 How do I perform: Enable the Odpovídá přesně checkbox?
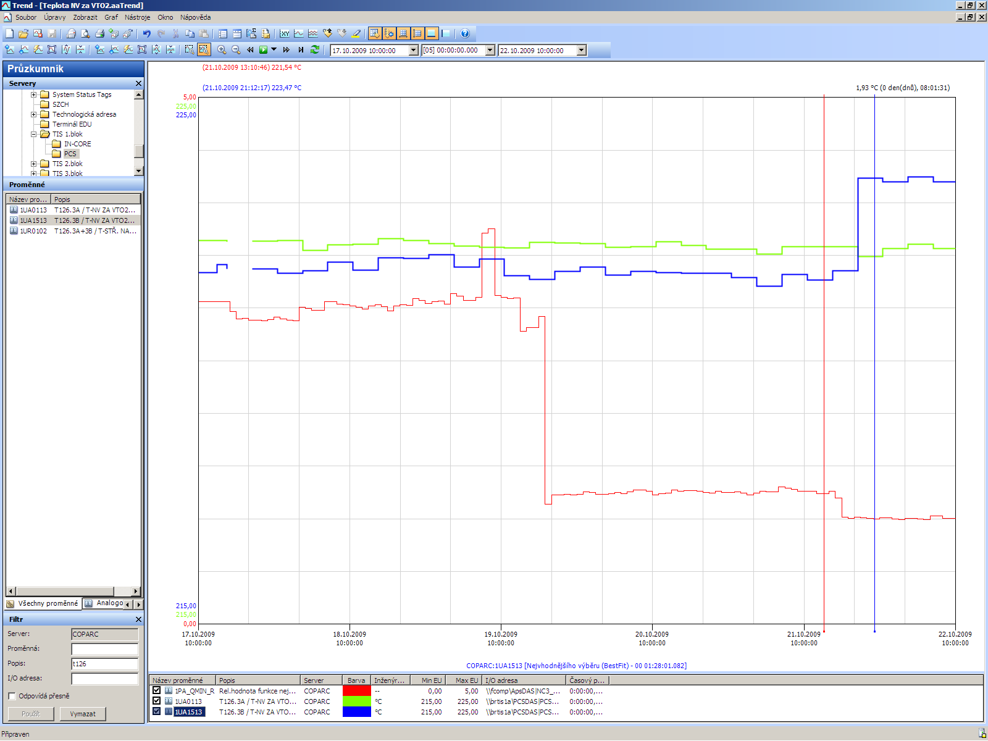(x=12, y=696)
